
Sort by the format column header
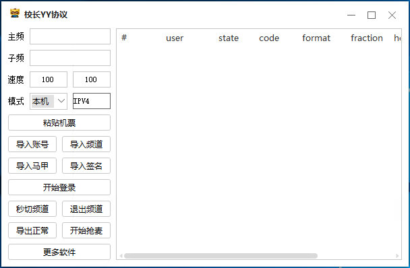(316, 38)
